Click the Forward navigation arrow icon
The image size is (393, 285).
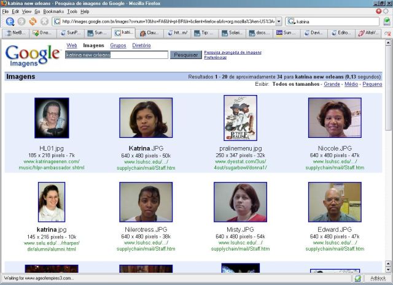coord(21,21)
